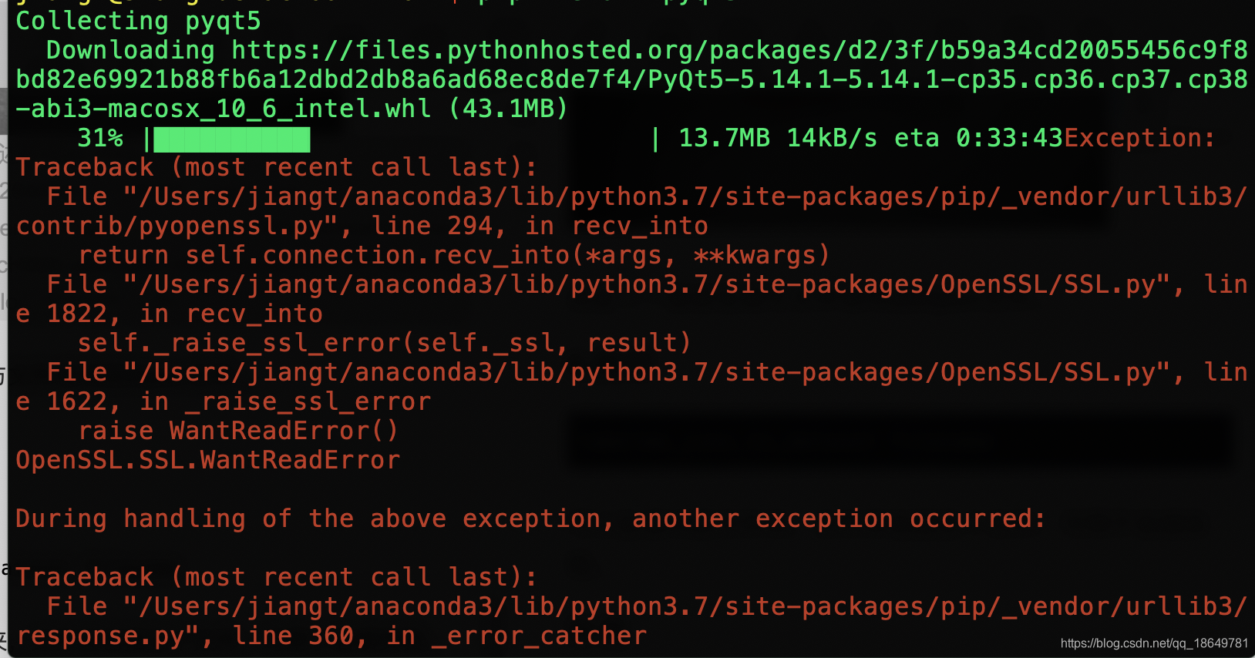Image resolution: width=1255 pixels, height=658 pixels.
Task: Click 'self._raise_ssl_error(self._ssl, result)' line
Action: click(x=385, y=343)
